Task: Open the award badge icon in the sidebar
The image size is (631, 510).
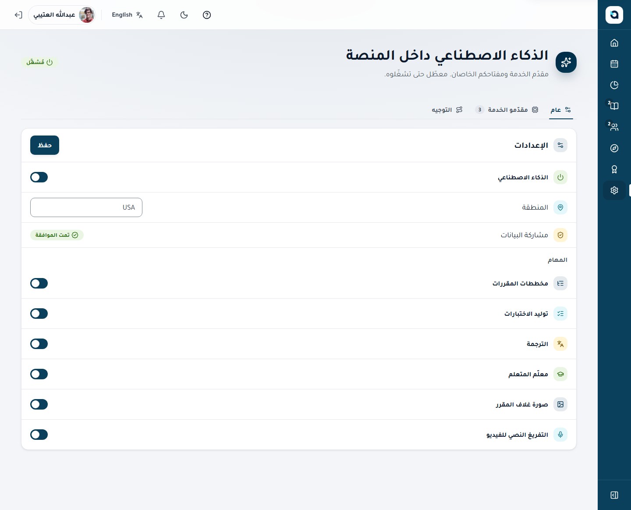Action: click(614, 169)
